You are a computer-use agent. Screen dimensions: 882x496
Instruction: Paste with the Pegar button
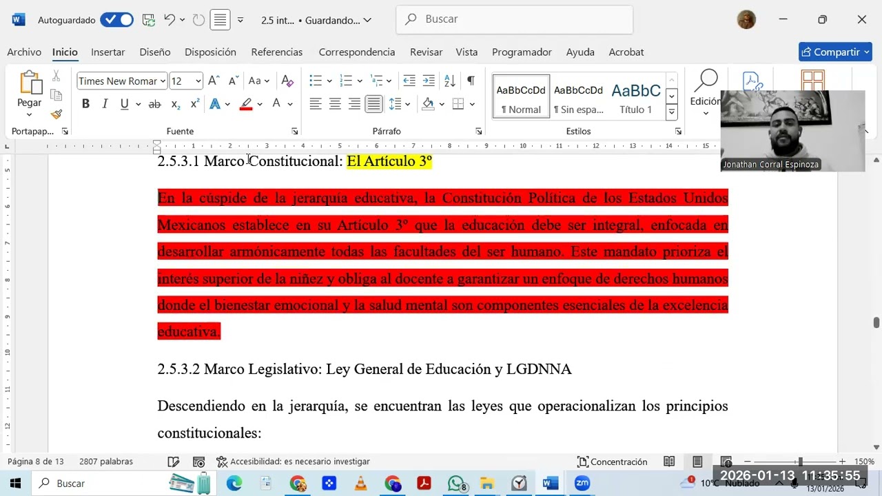(30, 88)
